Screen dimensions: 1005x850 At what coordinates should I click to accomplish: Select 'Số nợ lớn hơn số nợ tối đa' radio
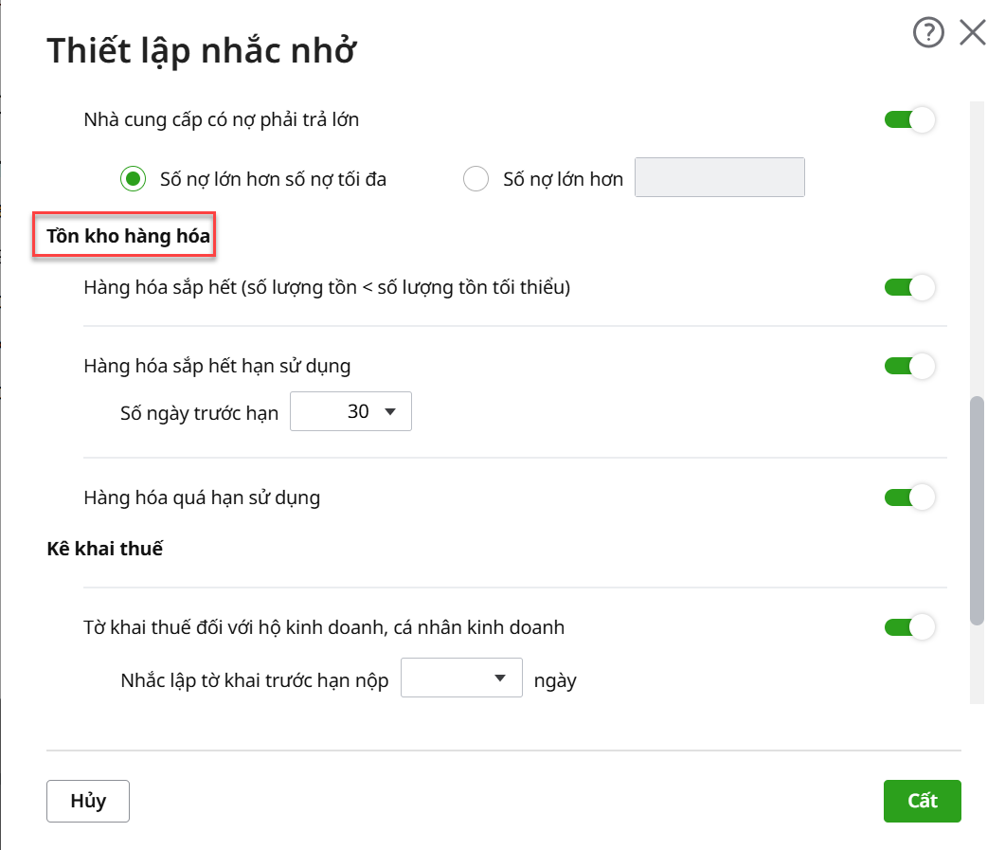(x=134, y=178)
